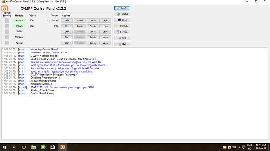
Task: Start the FileZilla module
Action: click(x=67, y=32)
